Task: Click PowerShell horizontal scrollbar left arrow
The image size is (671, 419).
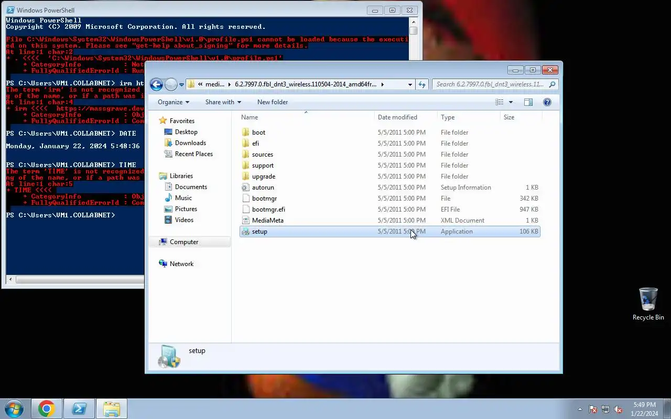Action: click(10, 280)
